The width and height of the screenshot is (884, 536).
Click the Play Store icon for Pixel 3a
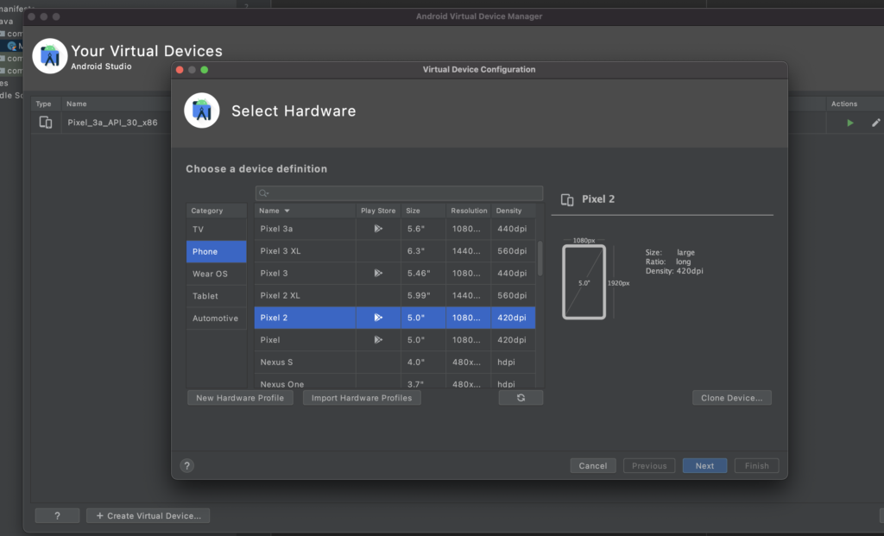click(378, 229)
